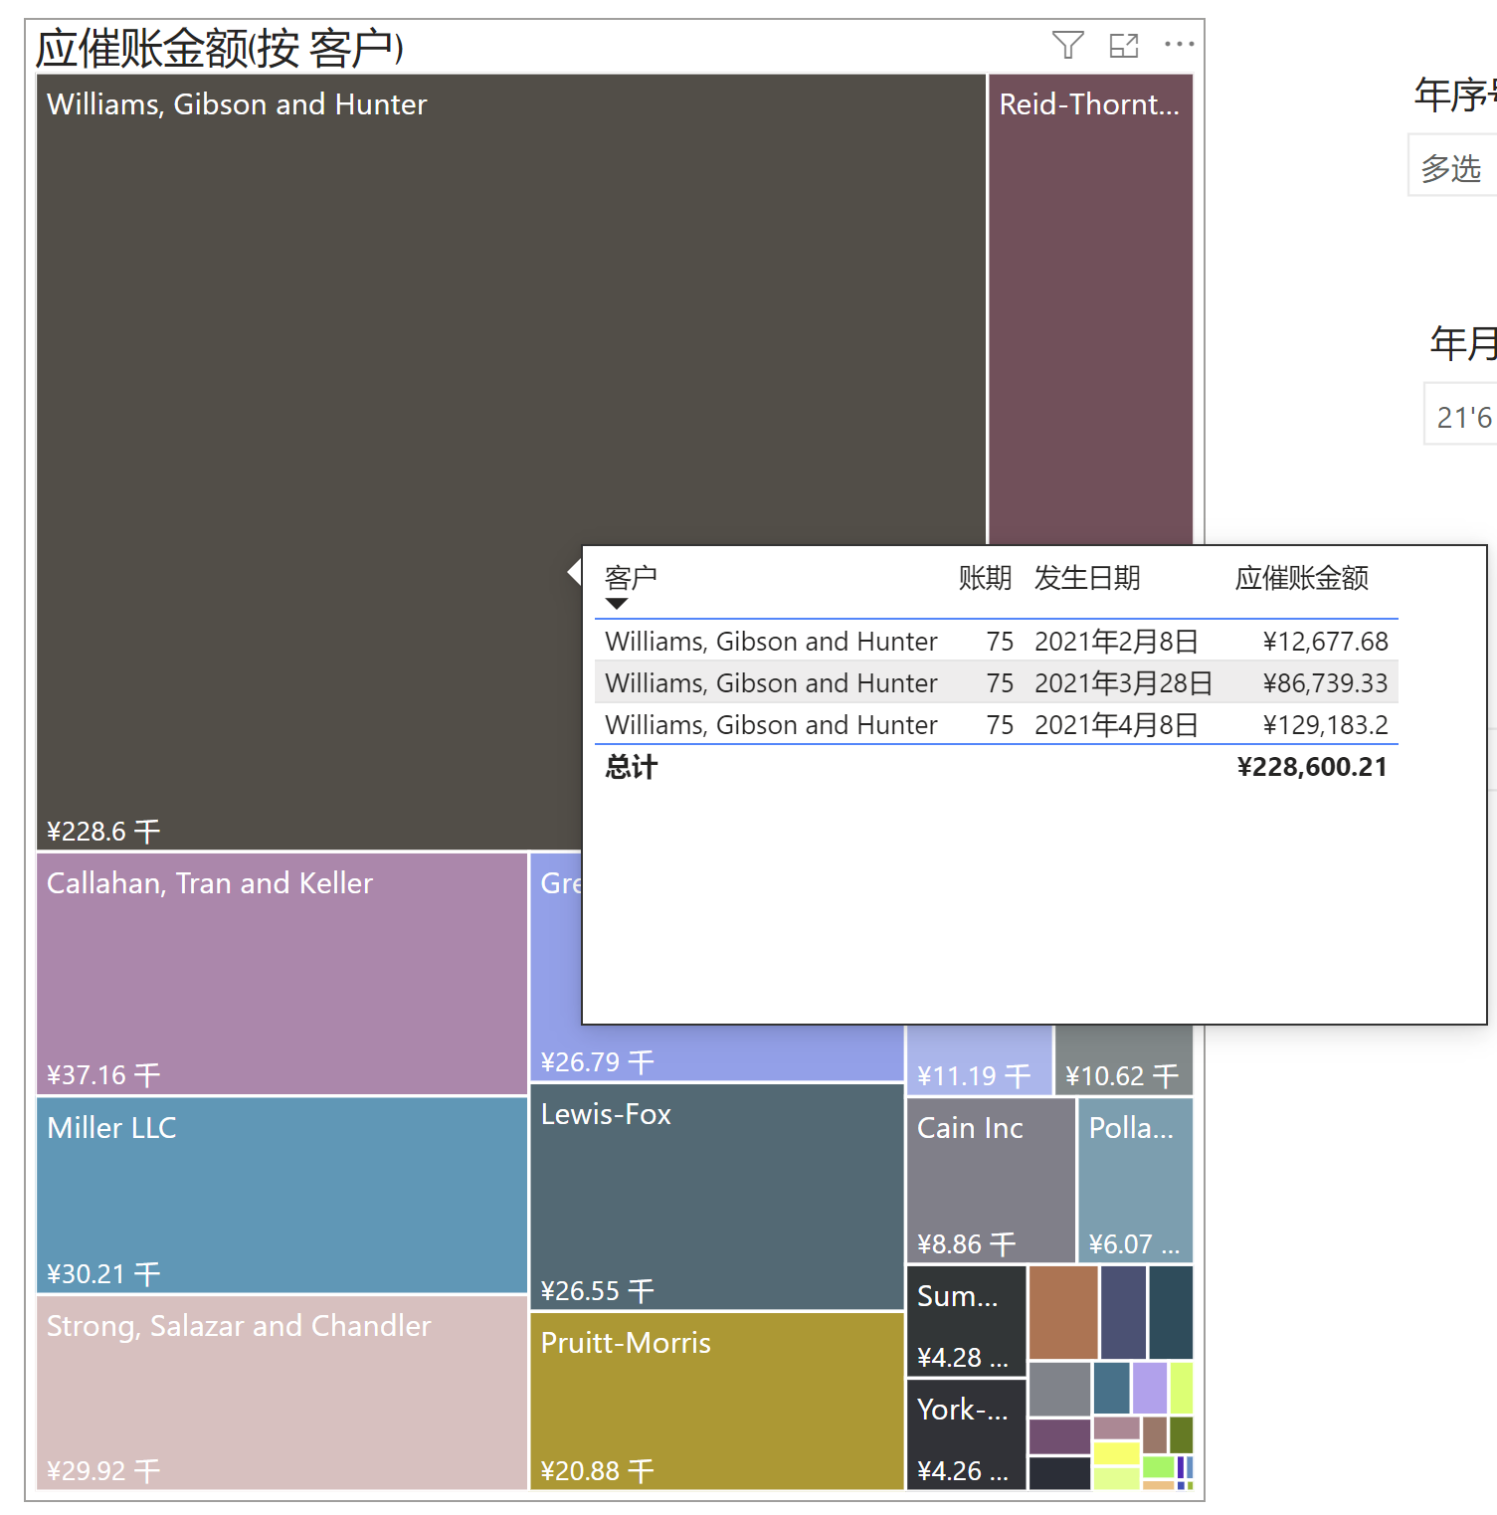The image size is (1497, 1515).
Task: Select the Polla... tile
Action: [1136, 1180]
